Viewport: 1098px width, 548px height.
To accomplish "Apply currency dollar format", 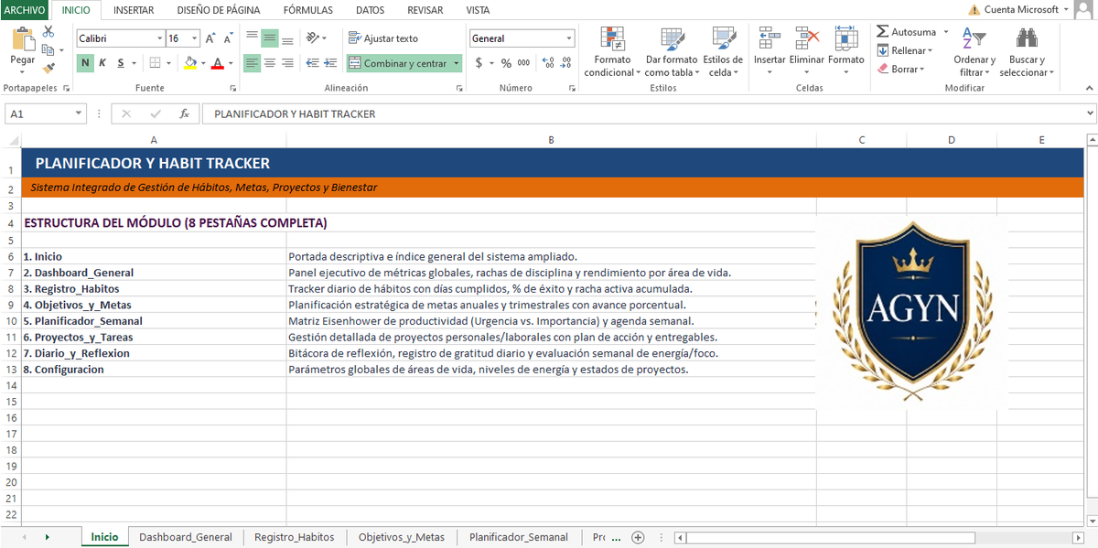I will (x=479, y=63).
